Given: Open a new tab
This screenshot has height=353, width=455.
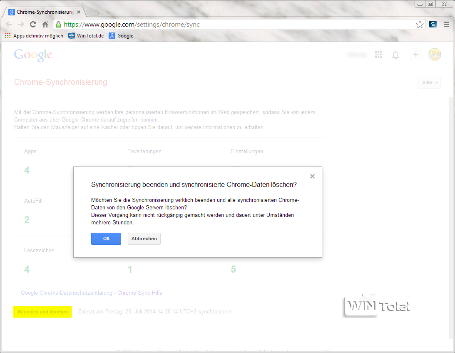Looking at the screenshot, I should 92,12.
